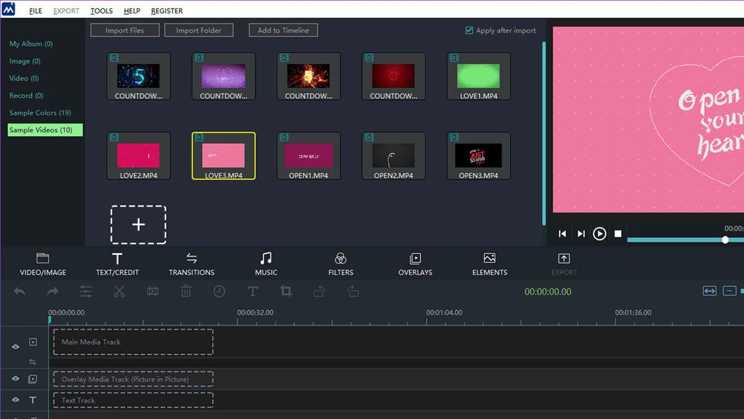Uncheck the Apply after import checkbox
Image resolution: width=744 pixels, height=419 pixels.
[469, 30]
